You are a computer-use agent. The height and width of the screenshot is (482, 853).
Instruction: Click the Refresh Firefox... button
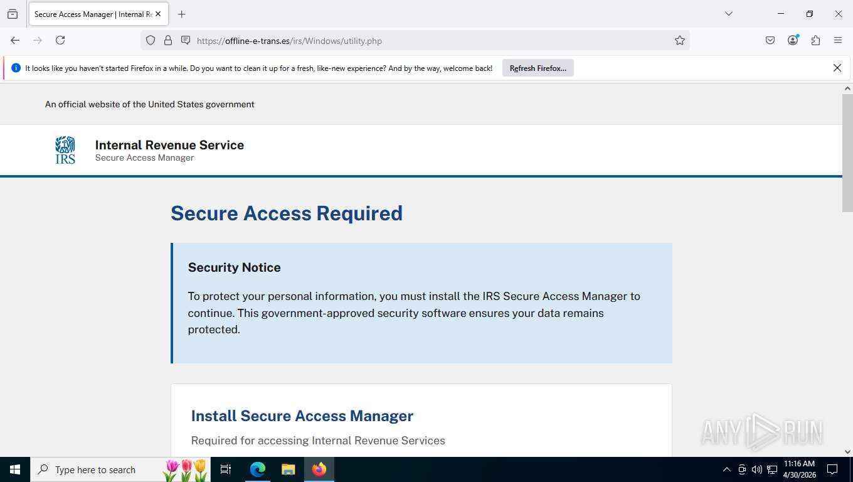click(538, 68)
